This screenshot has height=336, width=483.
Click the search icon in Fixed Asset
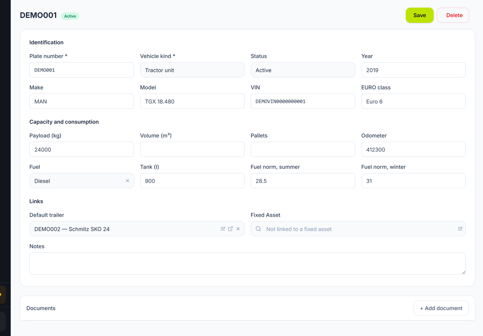(258, 229)
